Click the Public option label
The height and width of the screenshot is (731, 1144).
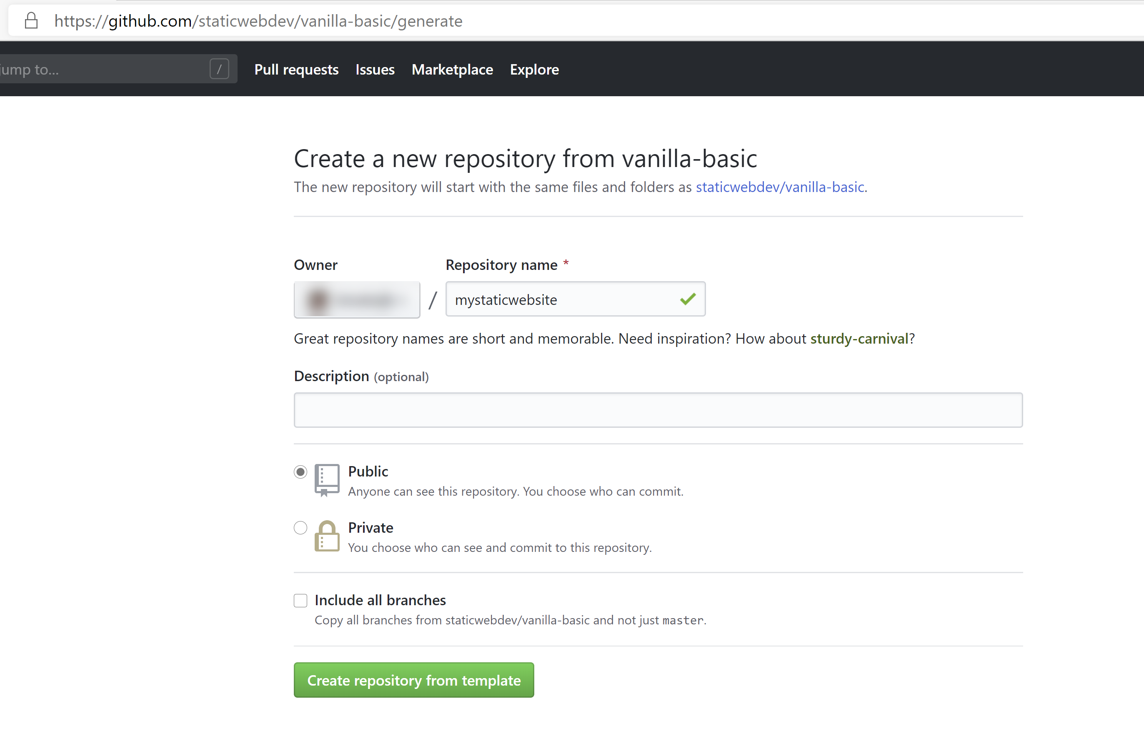point(368,472)
